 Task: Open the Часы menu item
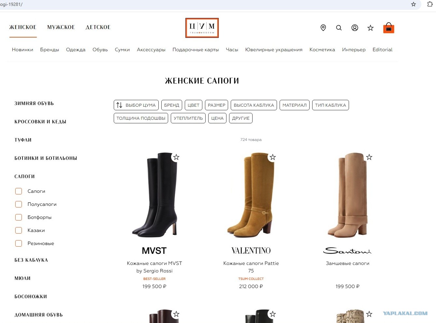232,50
